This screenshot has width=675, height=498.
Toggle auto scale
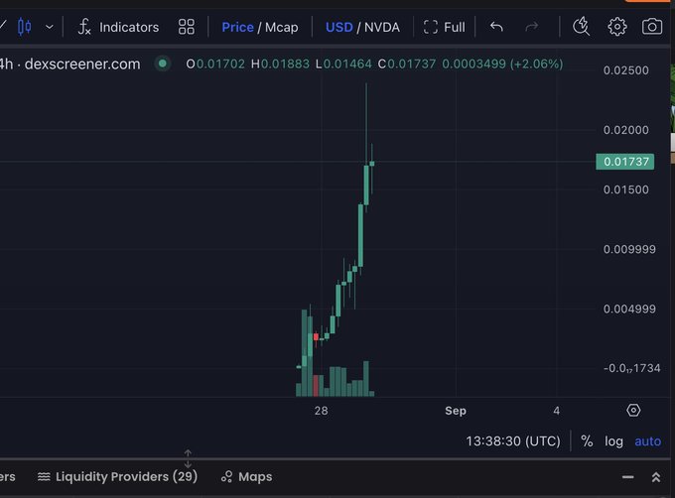point(647,441)
